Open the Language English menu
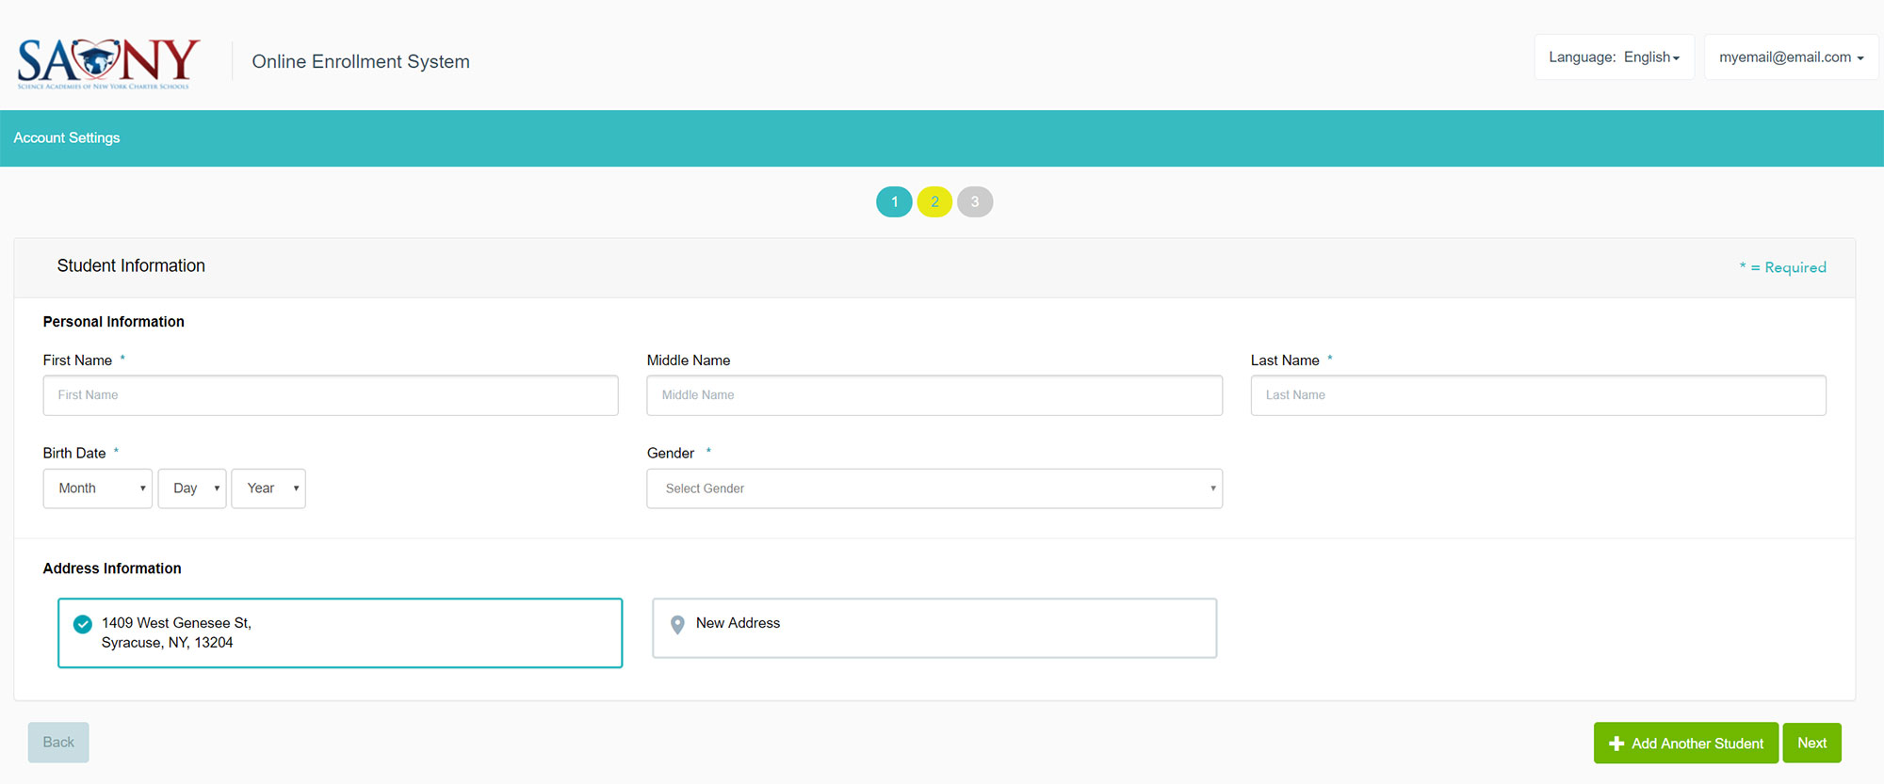This screenshot has height=784, width=1884. pos(1614,57)
